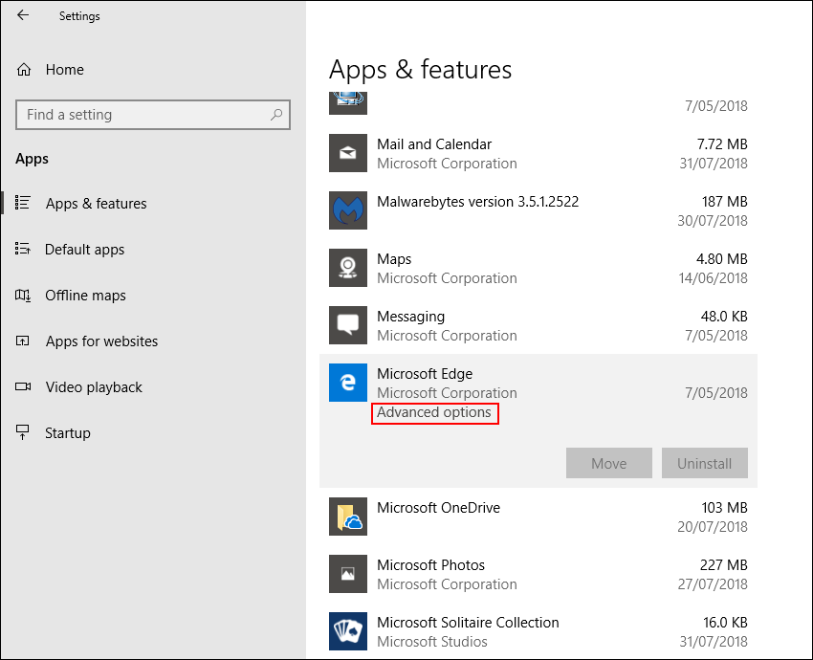Viewport: 813px width, 660px height.
Task: Go to Offline maps settings
Action: (85, 296)
